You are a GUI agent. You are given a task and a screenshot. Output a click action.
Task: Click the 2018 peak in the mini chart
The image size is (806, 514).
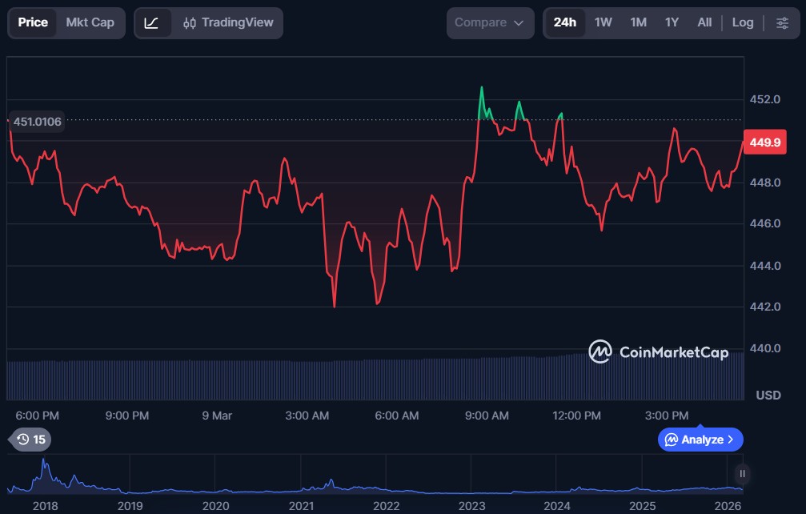tap(45, 464)
